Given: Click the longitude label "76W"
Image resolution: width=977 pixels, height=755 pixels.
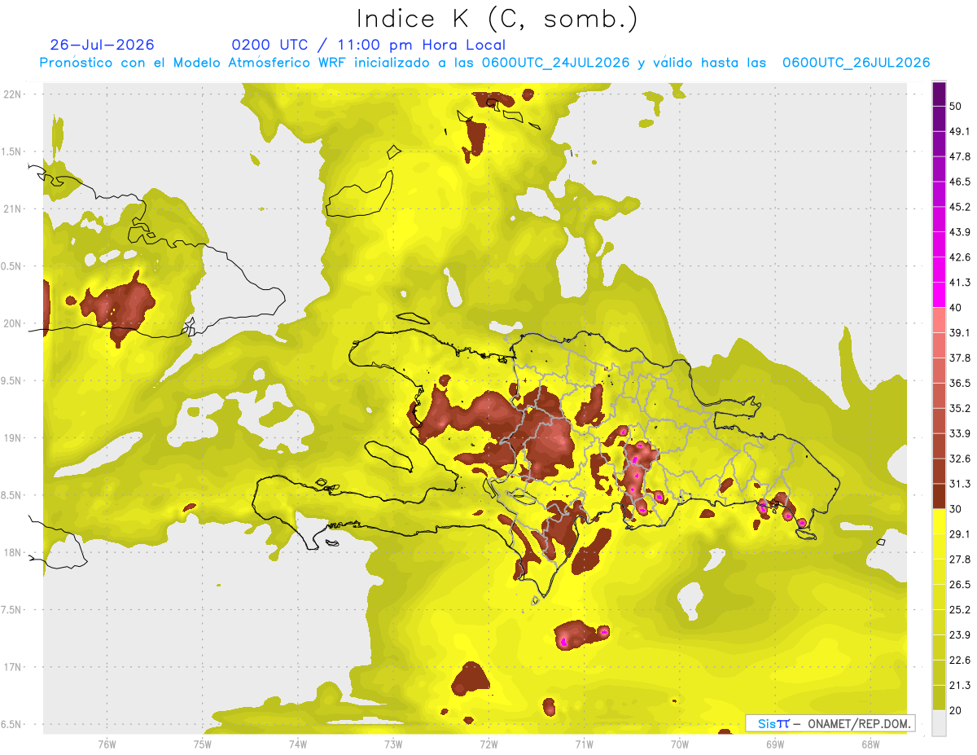Looking at the screenshot, I should [107, 744].
